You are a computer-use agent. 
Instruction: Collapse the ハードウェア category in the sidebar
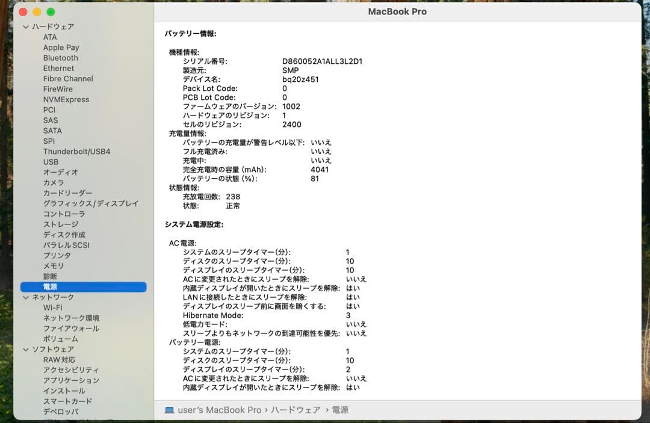[x=25, y=26]
